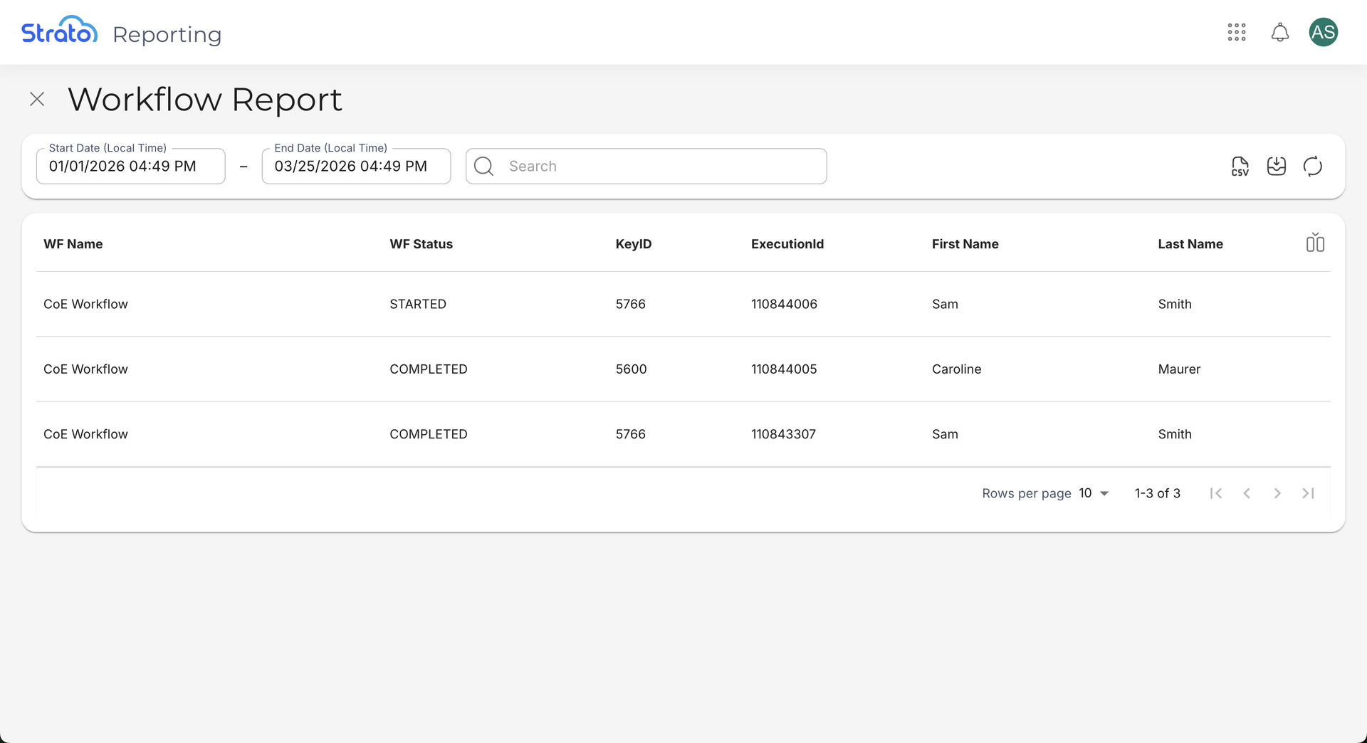Viewport: 1367px width, 743px height.
Task: Click the Strato logo
Action: pyautogui.click(x=59, y=32)
